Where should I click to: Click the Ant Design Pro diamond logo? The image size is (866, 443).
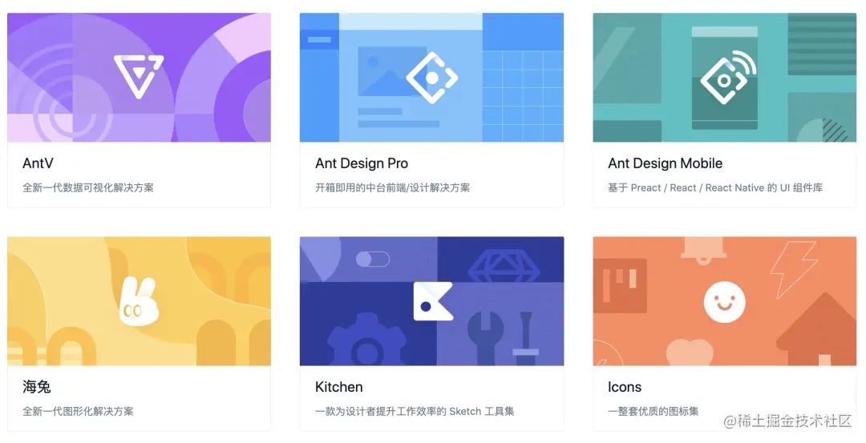point(432,78)
